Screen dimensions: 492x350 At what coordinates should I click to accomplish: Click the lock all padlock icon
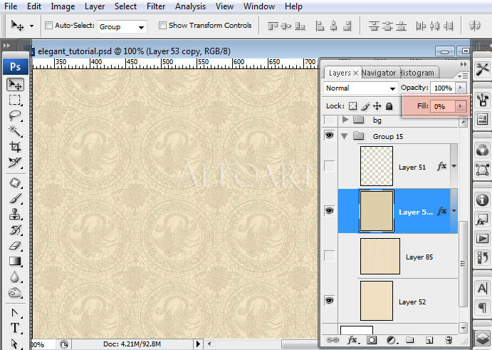coord(389,106)
